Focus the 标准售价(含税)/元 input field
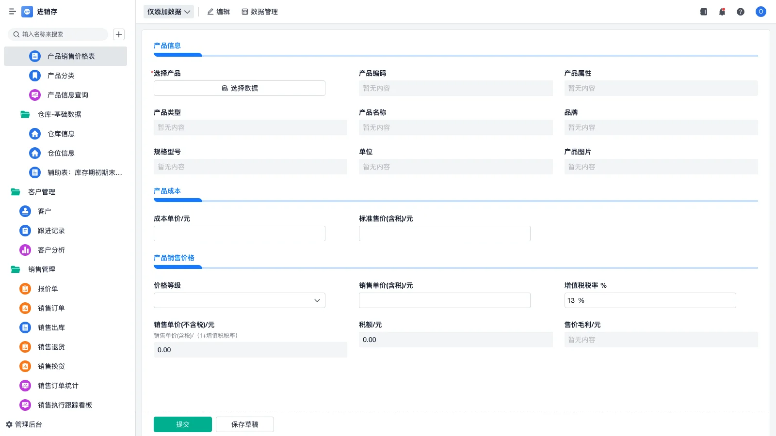 coord(445,234)
